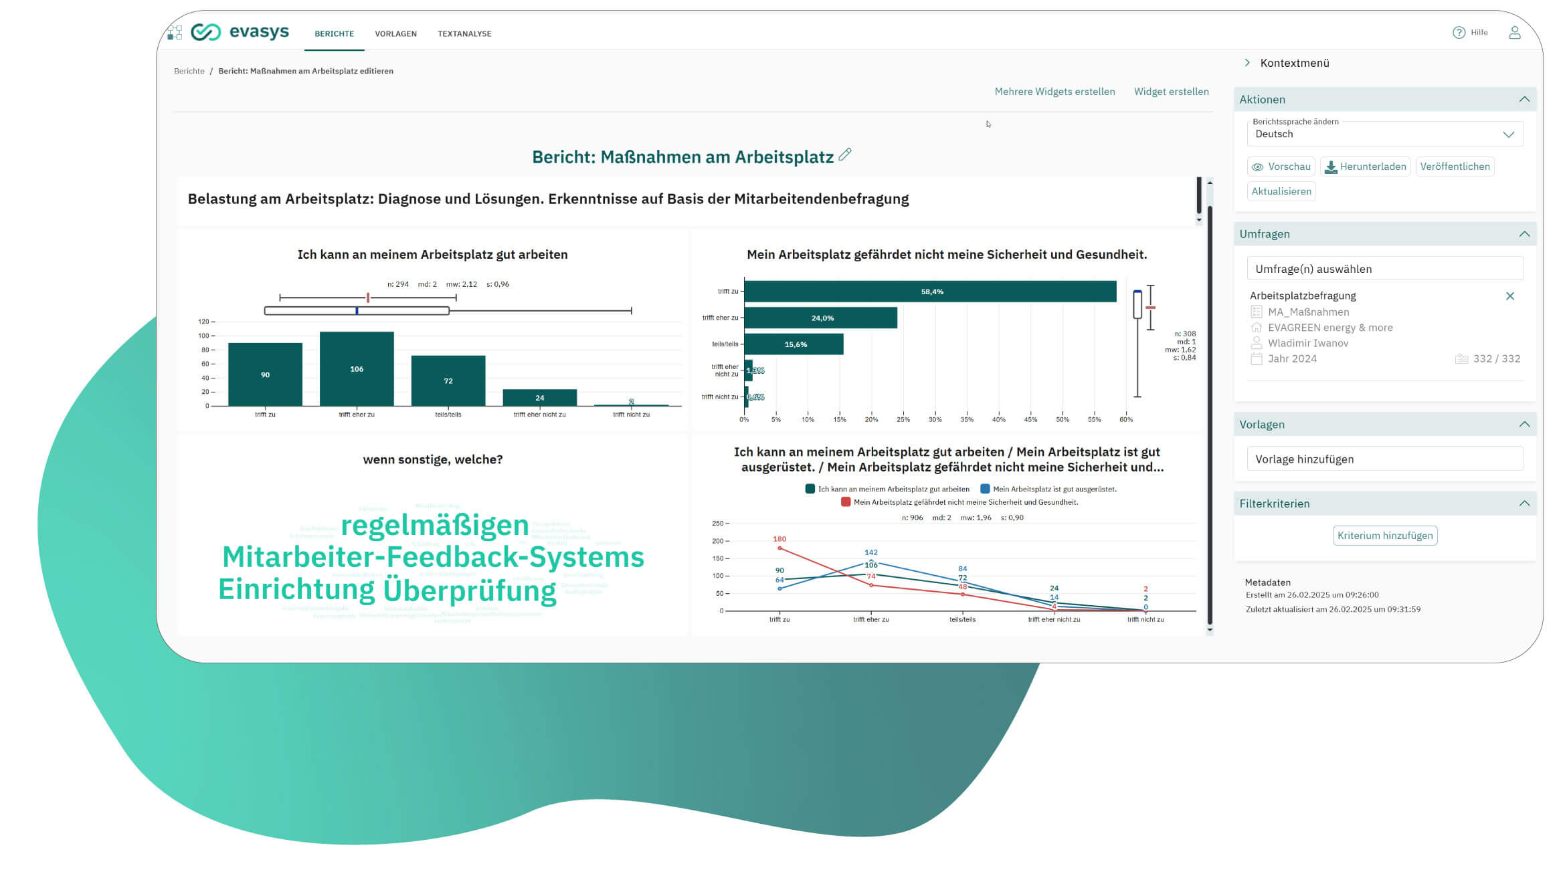Screen dimensions: 1563x884
Task: Open the Berichtssprache Deutsch dropdown
Action: click(1384, 134)
